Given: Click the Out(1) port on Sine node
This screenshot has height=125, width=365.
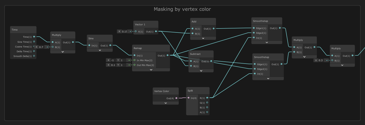Looking at the screenshot, I should point(110,45).
